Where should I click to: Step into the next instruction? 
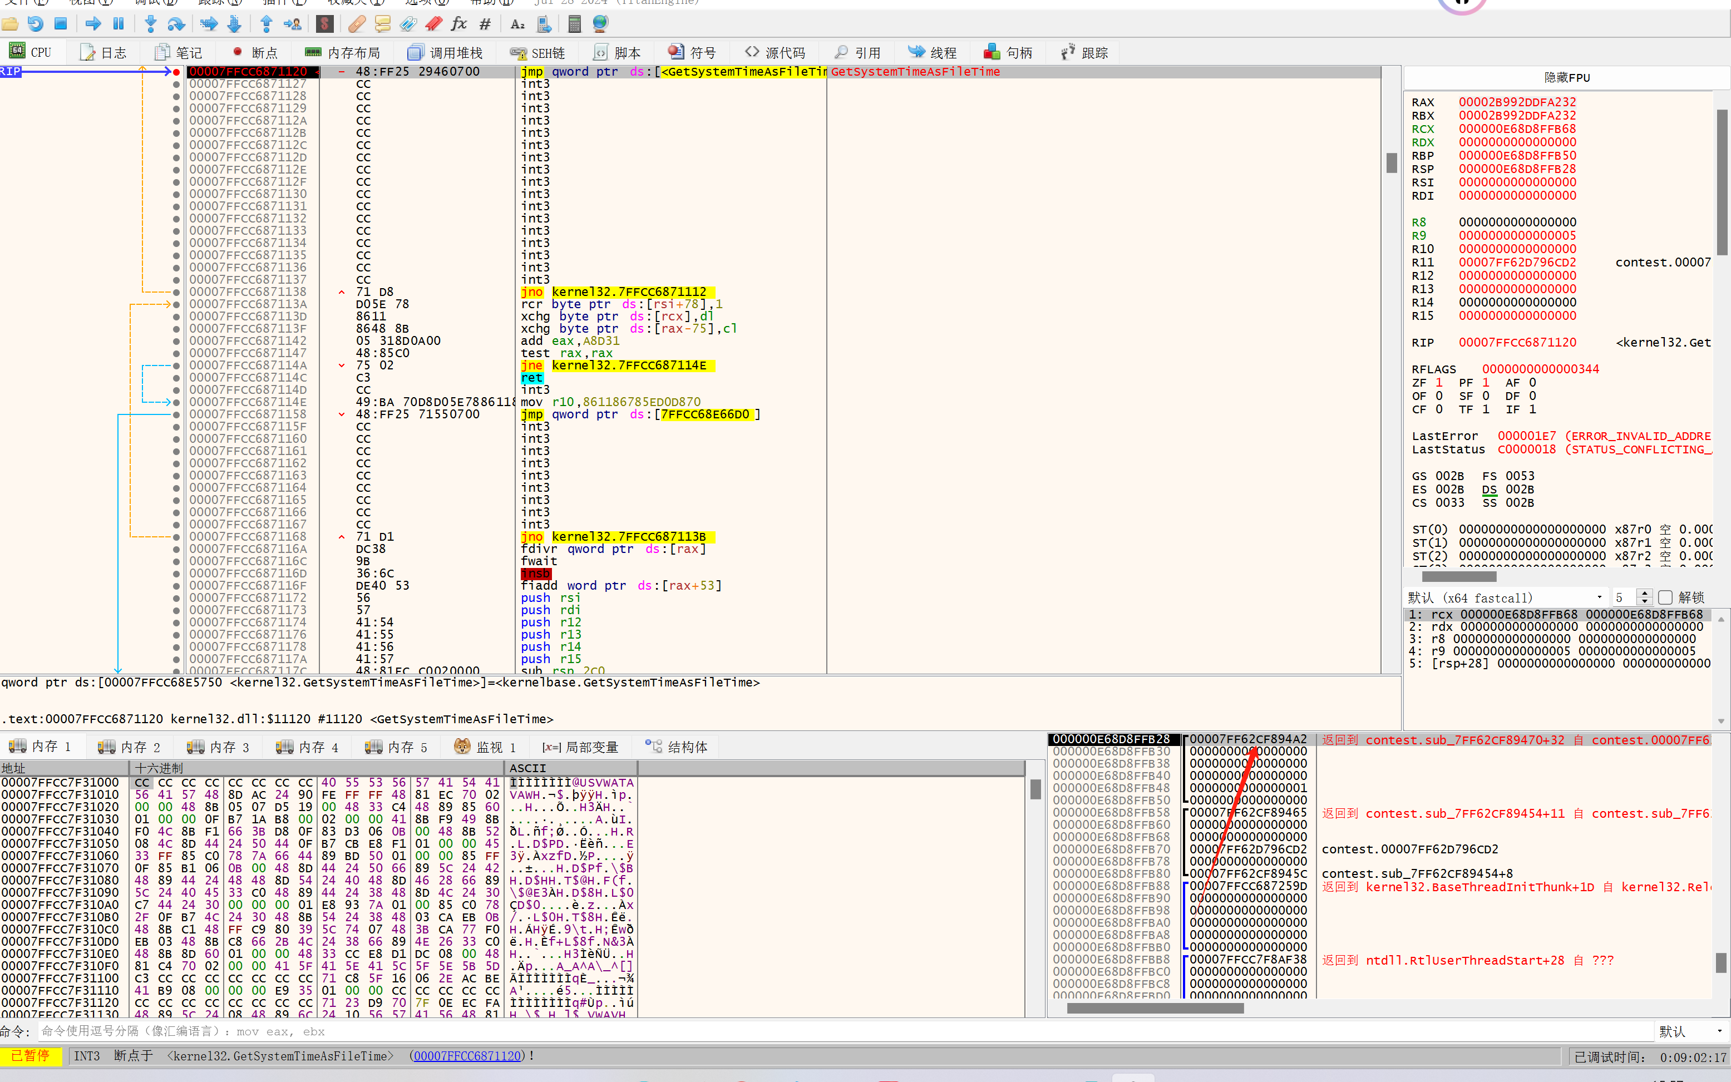click(x=150, y=24)
